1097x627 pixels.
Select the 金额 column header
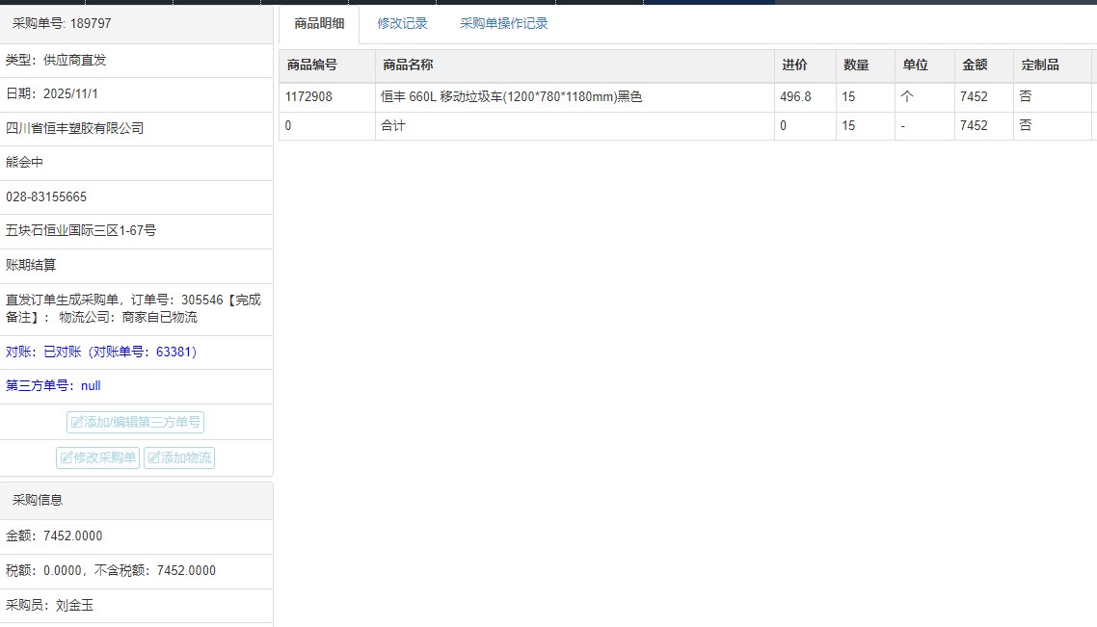tap(975, 65)
